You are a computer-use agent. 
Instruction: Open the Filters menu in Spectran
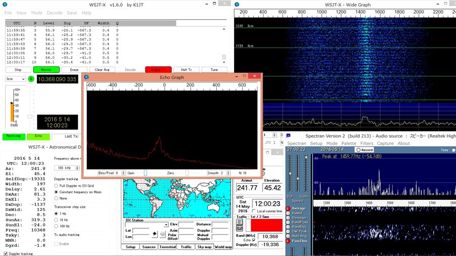tap(367, 143)
